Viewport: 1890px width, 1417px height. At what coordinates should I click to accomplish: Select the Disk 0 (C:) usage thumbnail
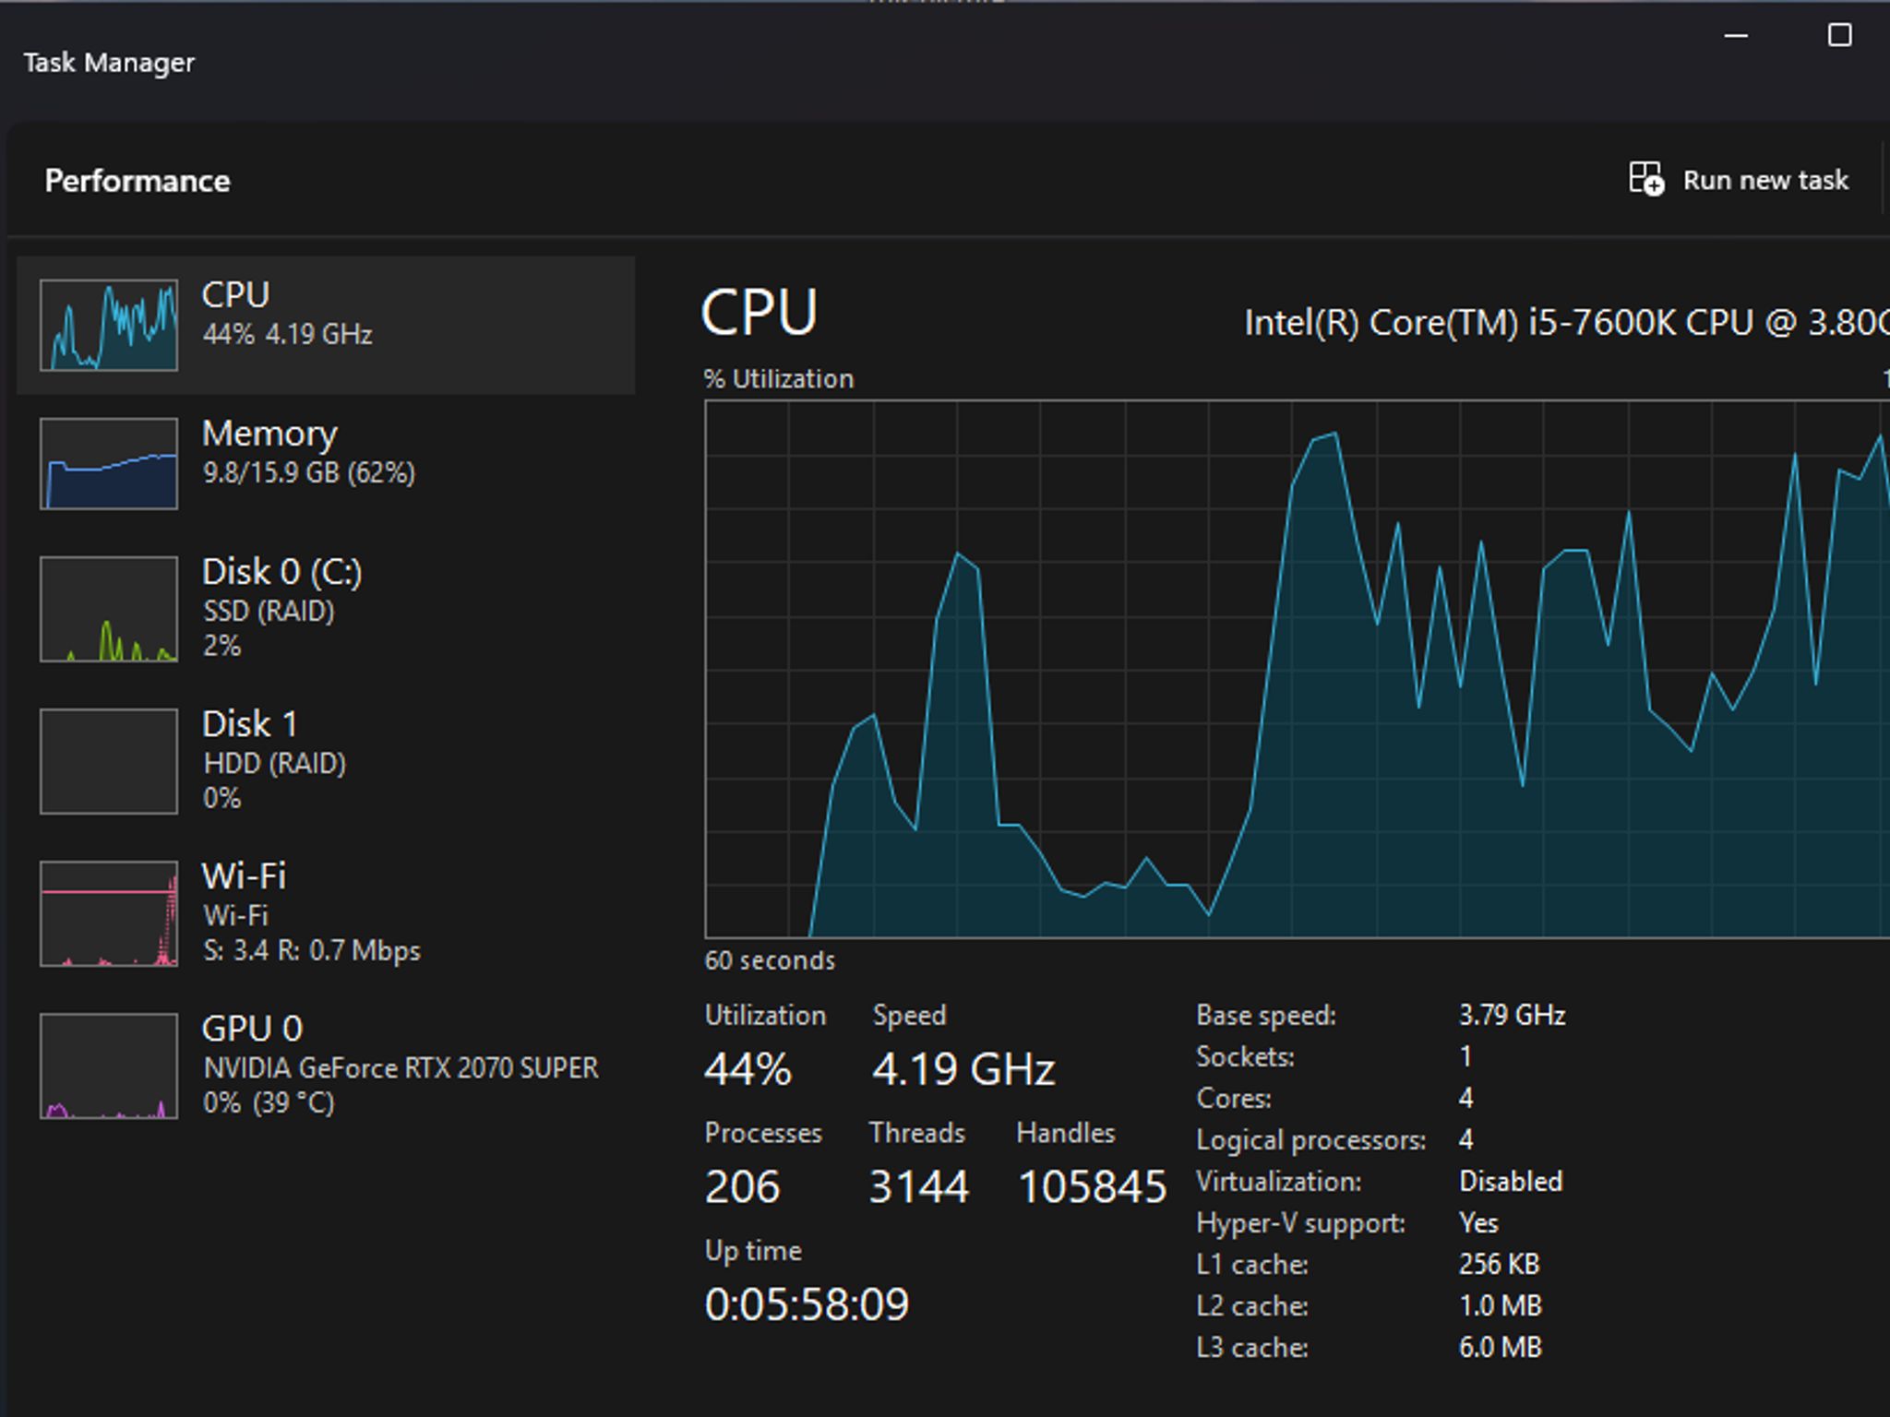(x=109, y=609)
